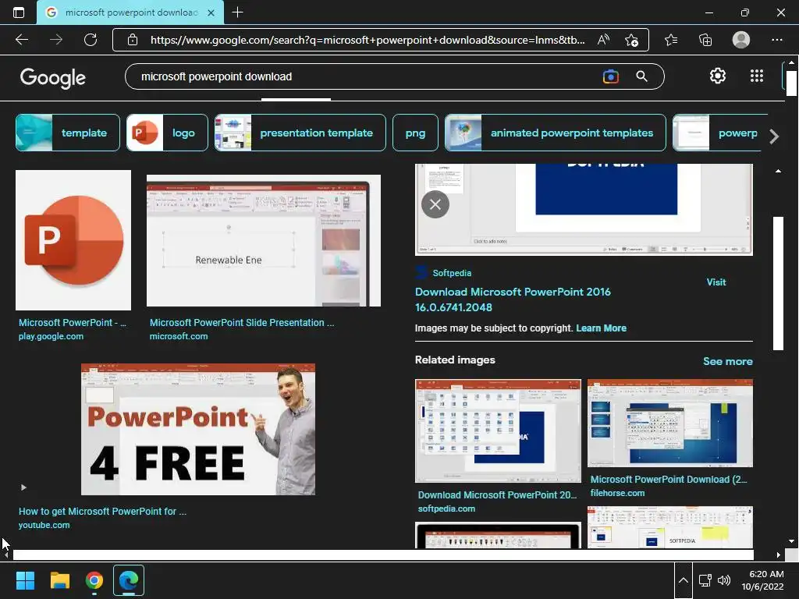Select presentation template filter chip
This screenshot has height=599, width=799.
tap(300, 133)
